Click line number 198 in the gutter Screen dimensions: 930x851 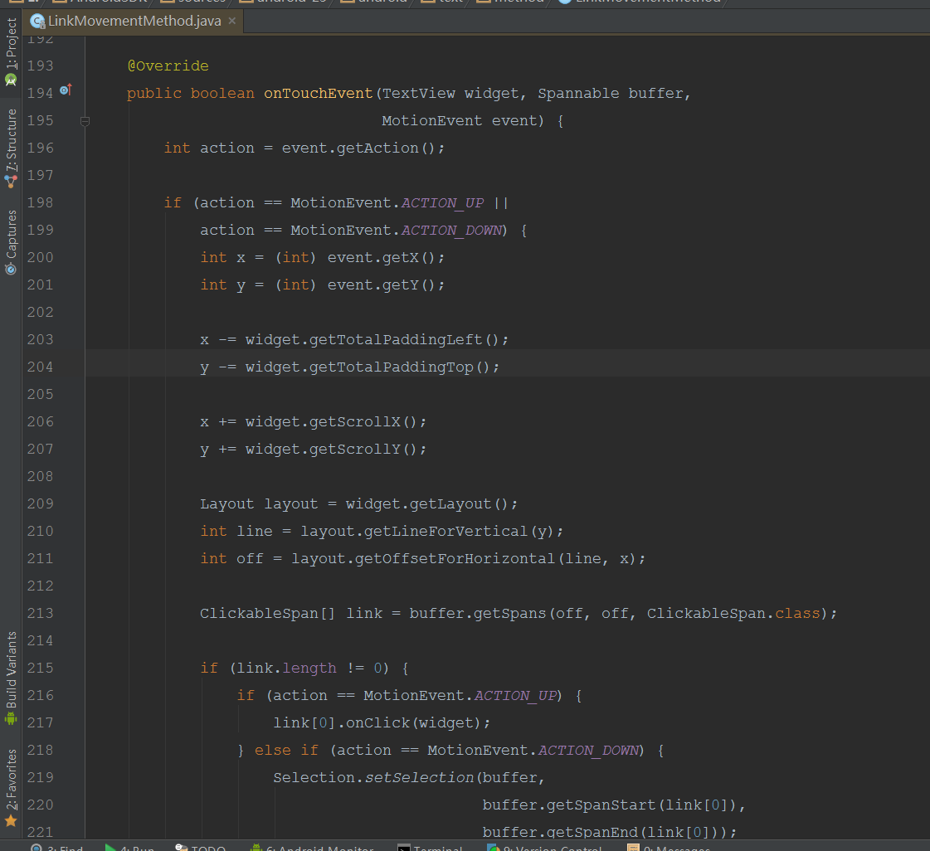coord(41,203)
